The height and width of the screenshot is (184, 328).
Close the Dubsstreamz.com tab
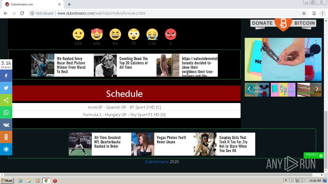pos(59,4)
